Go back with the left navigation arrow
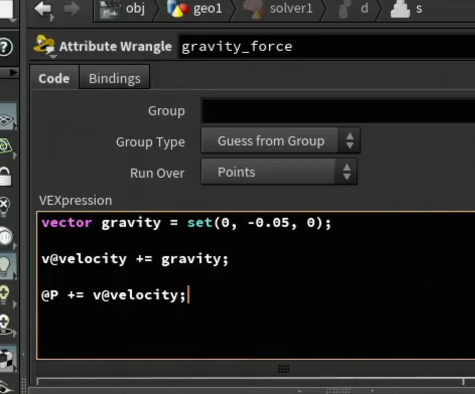This screenshot has height=394, width=475. pos(43,9)
